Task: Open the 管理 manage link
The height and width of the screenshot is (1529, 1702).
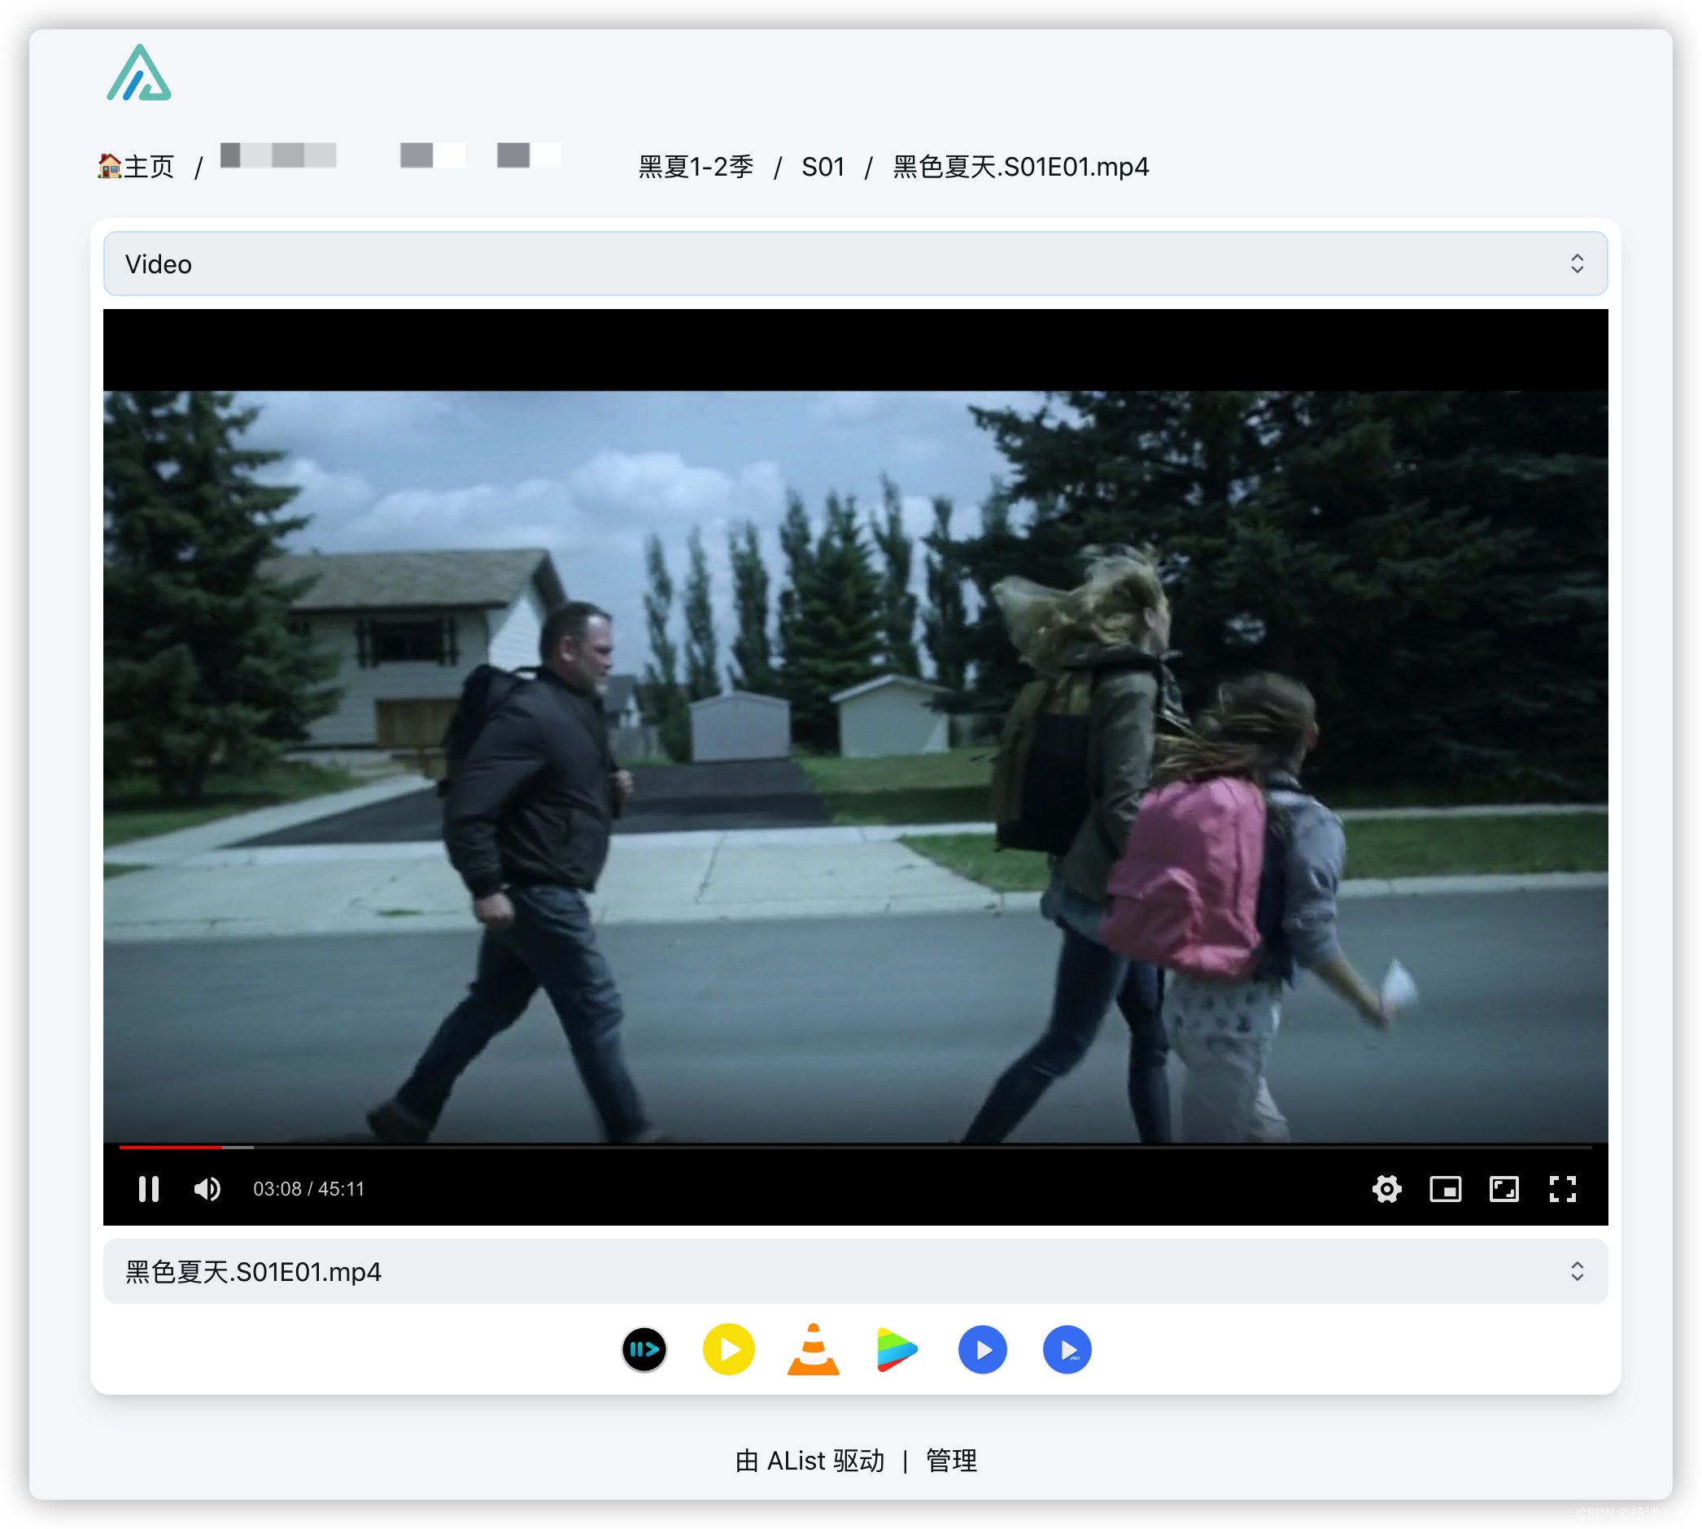Action: [x=950, y=1461]
